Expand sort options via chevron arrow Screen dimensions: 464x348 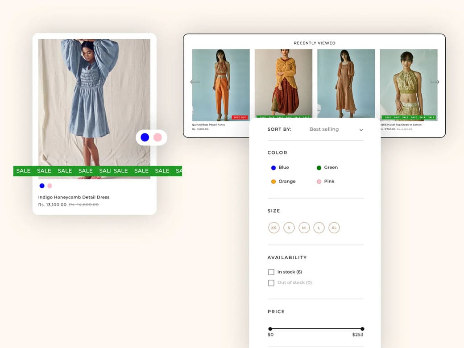coord(361,130)
